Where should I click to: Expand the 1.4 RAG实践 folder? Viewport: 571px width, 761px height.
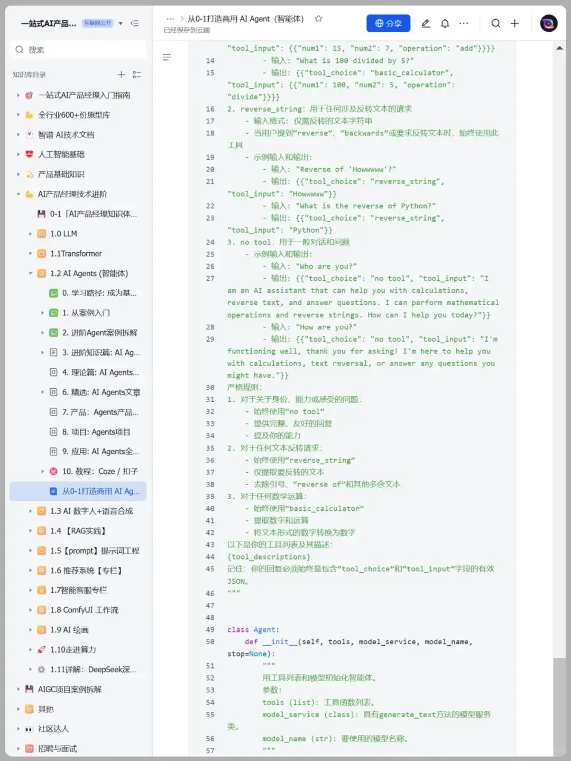30,531
